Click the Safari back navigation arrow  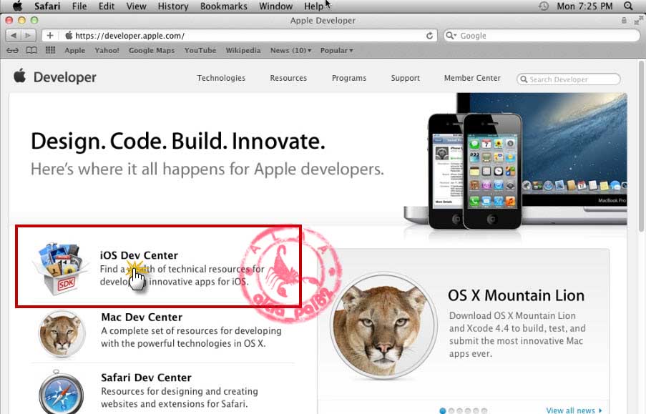tap(14, 36)
